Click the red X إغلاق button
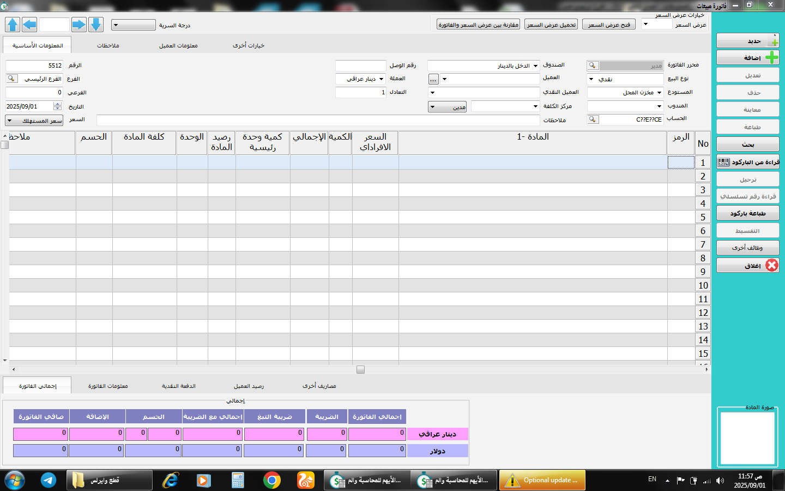 tap(747, 265)
